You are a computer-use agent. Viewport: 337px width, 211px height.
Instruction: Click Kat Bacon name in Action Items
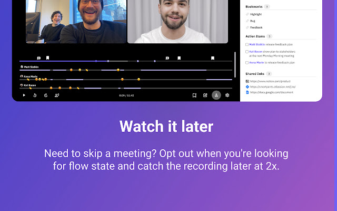tap(256, 52)
